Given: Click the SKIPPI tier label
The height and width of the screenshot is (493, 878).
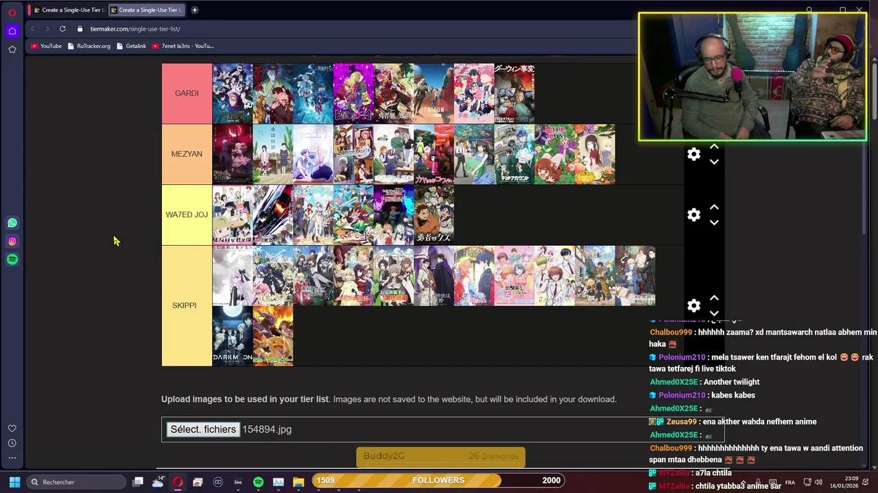Looking at the screenshot, I should coord(187,305).
